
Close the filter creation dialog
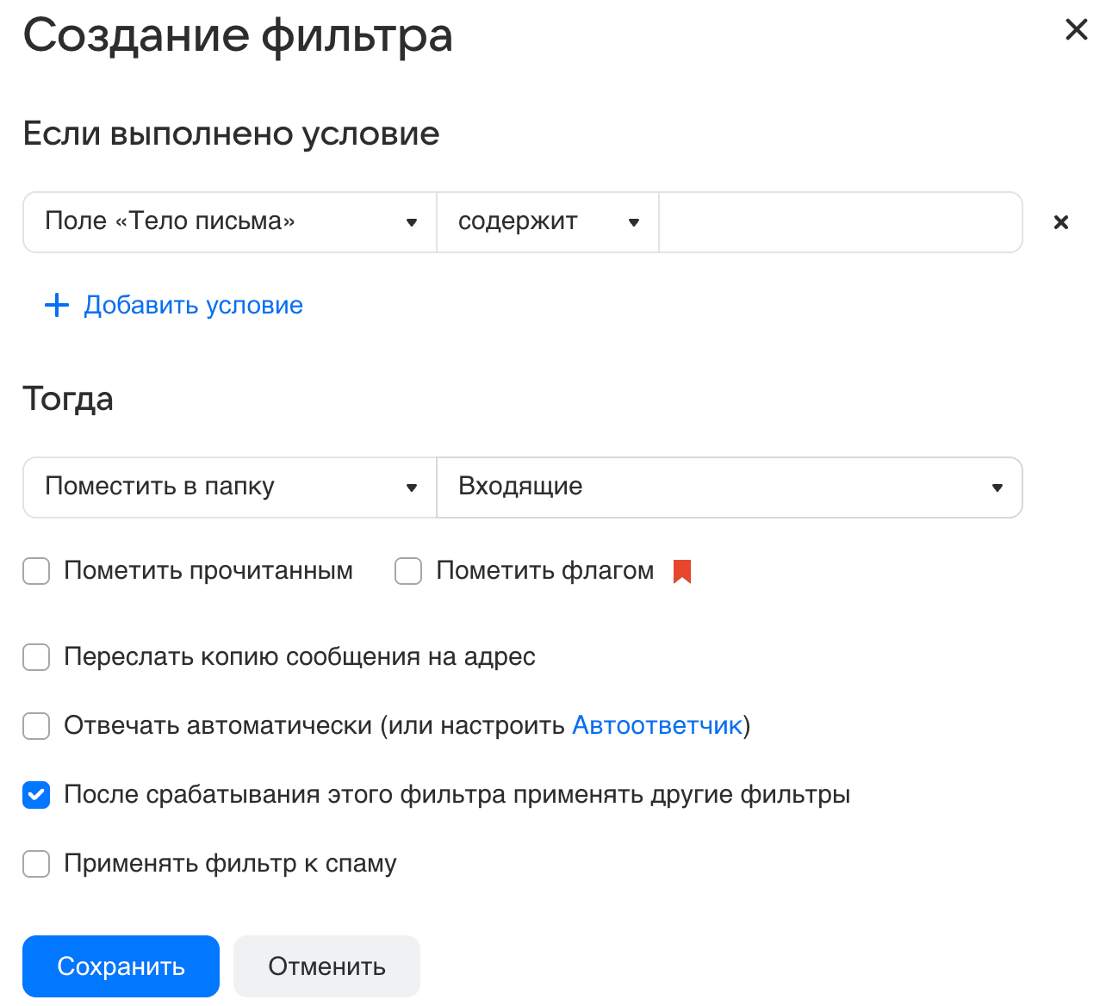pyautogui.click(x=1077, y=29)
